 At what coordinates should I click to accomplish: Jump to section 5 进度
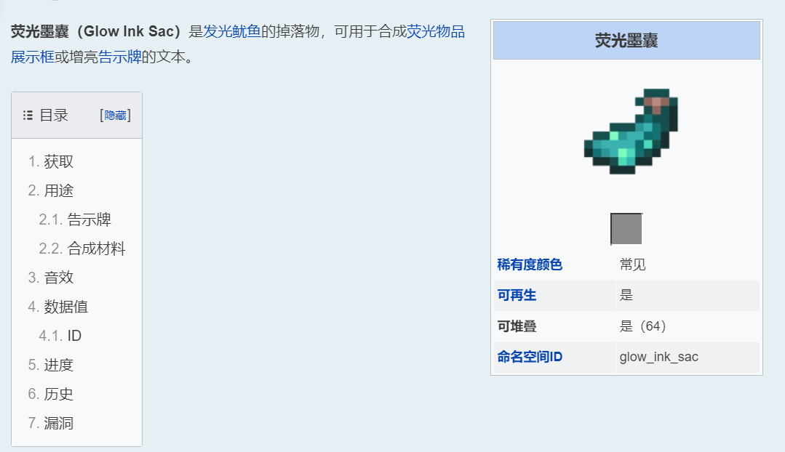click(x=58, y=366)
